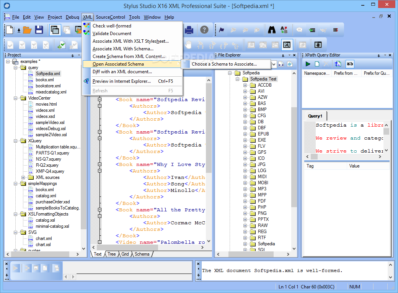The height and width of the screenshot is (293, 398).
Task: Open the File menu
Action: click(16, 17)
